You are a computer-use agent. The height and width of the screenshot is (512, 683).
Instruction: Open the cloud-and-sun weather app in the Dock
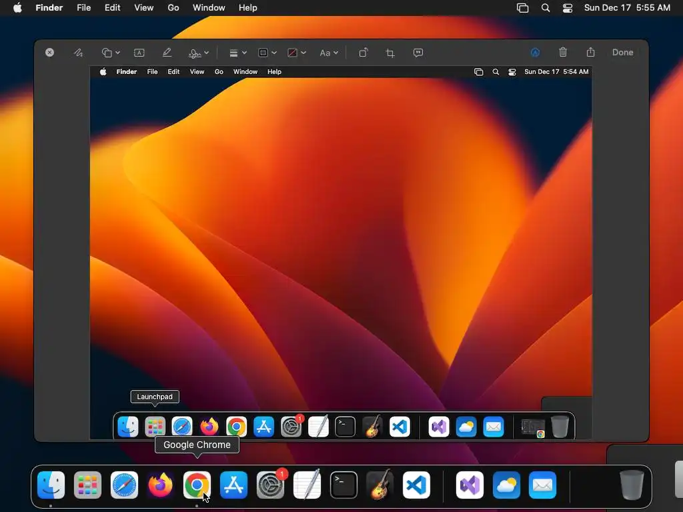[x=506, y=485]
